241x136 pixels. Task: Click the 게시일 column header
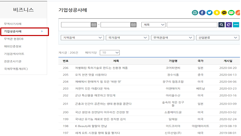[228, 61]
